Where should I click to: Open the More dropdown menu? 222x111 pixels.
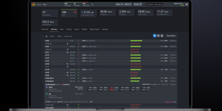tap(128, 4)
